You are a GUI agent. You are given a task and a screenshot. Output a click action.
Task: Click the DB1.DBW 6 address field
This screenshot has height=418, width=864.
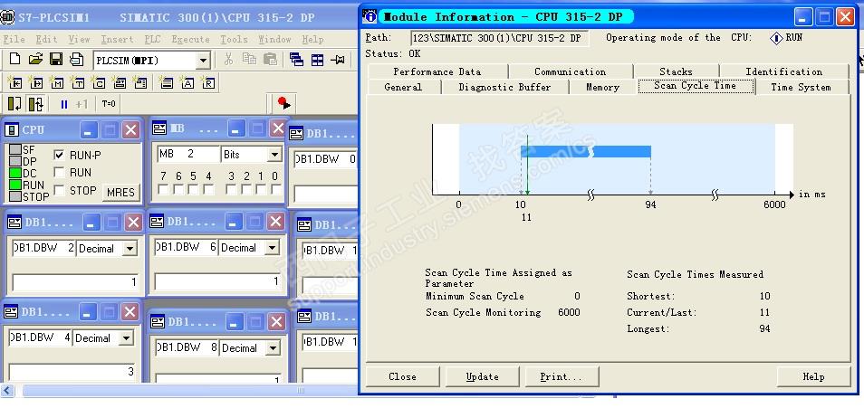(186, 248)
